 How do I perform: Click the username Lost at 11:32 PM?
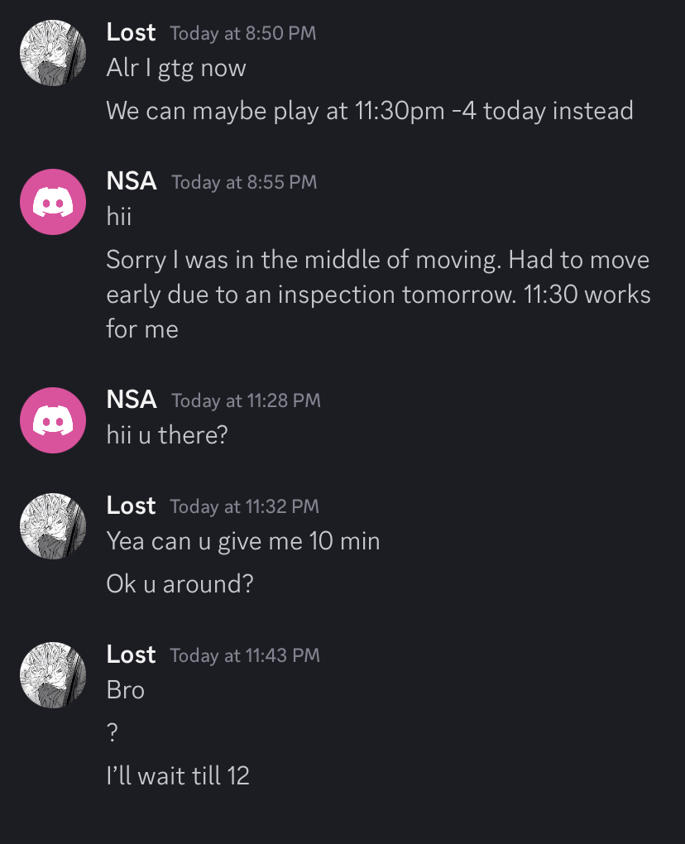131,506
